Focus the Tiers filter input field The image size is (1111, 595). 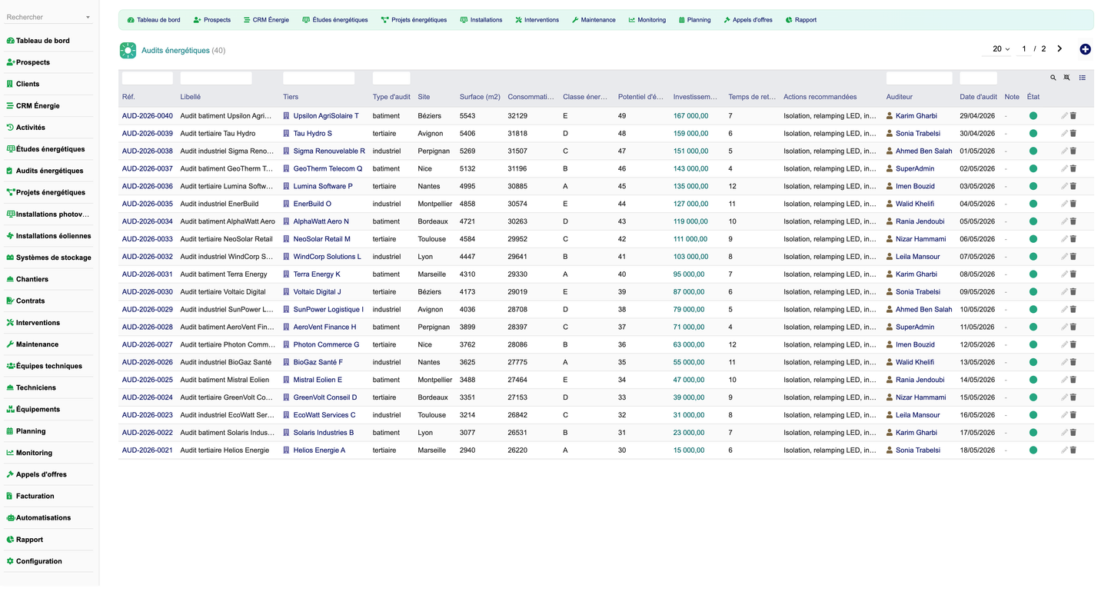(319, 78)
